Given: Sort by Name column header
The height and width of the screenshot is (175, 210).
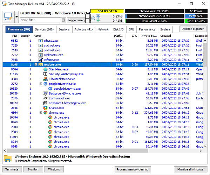Looking at the screenshot, I should tap(72, 36).
